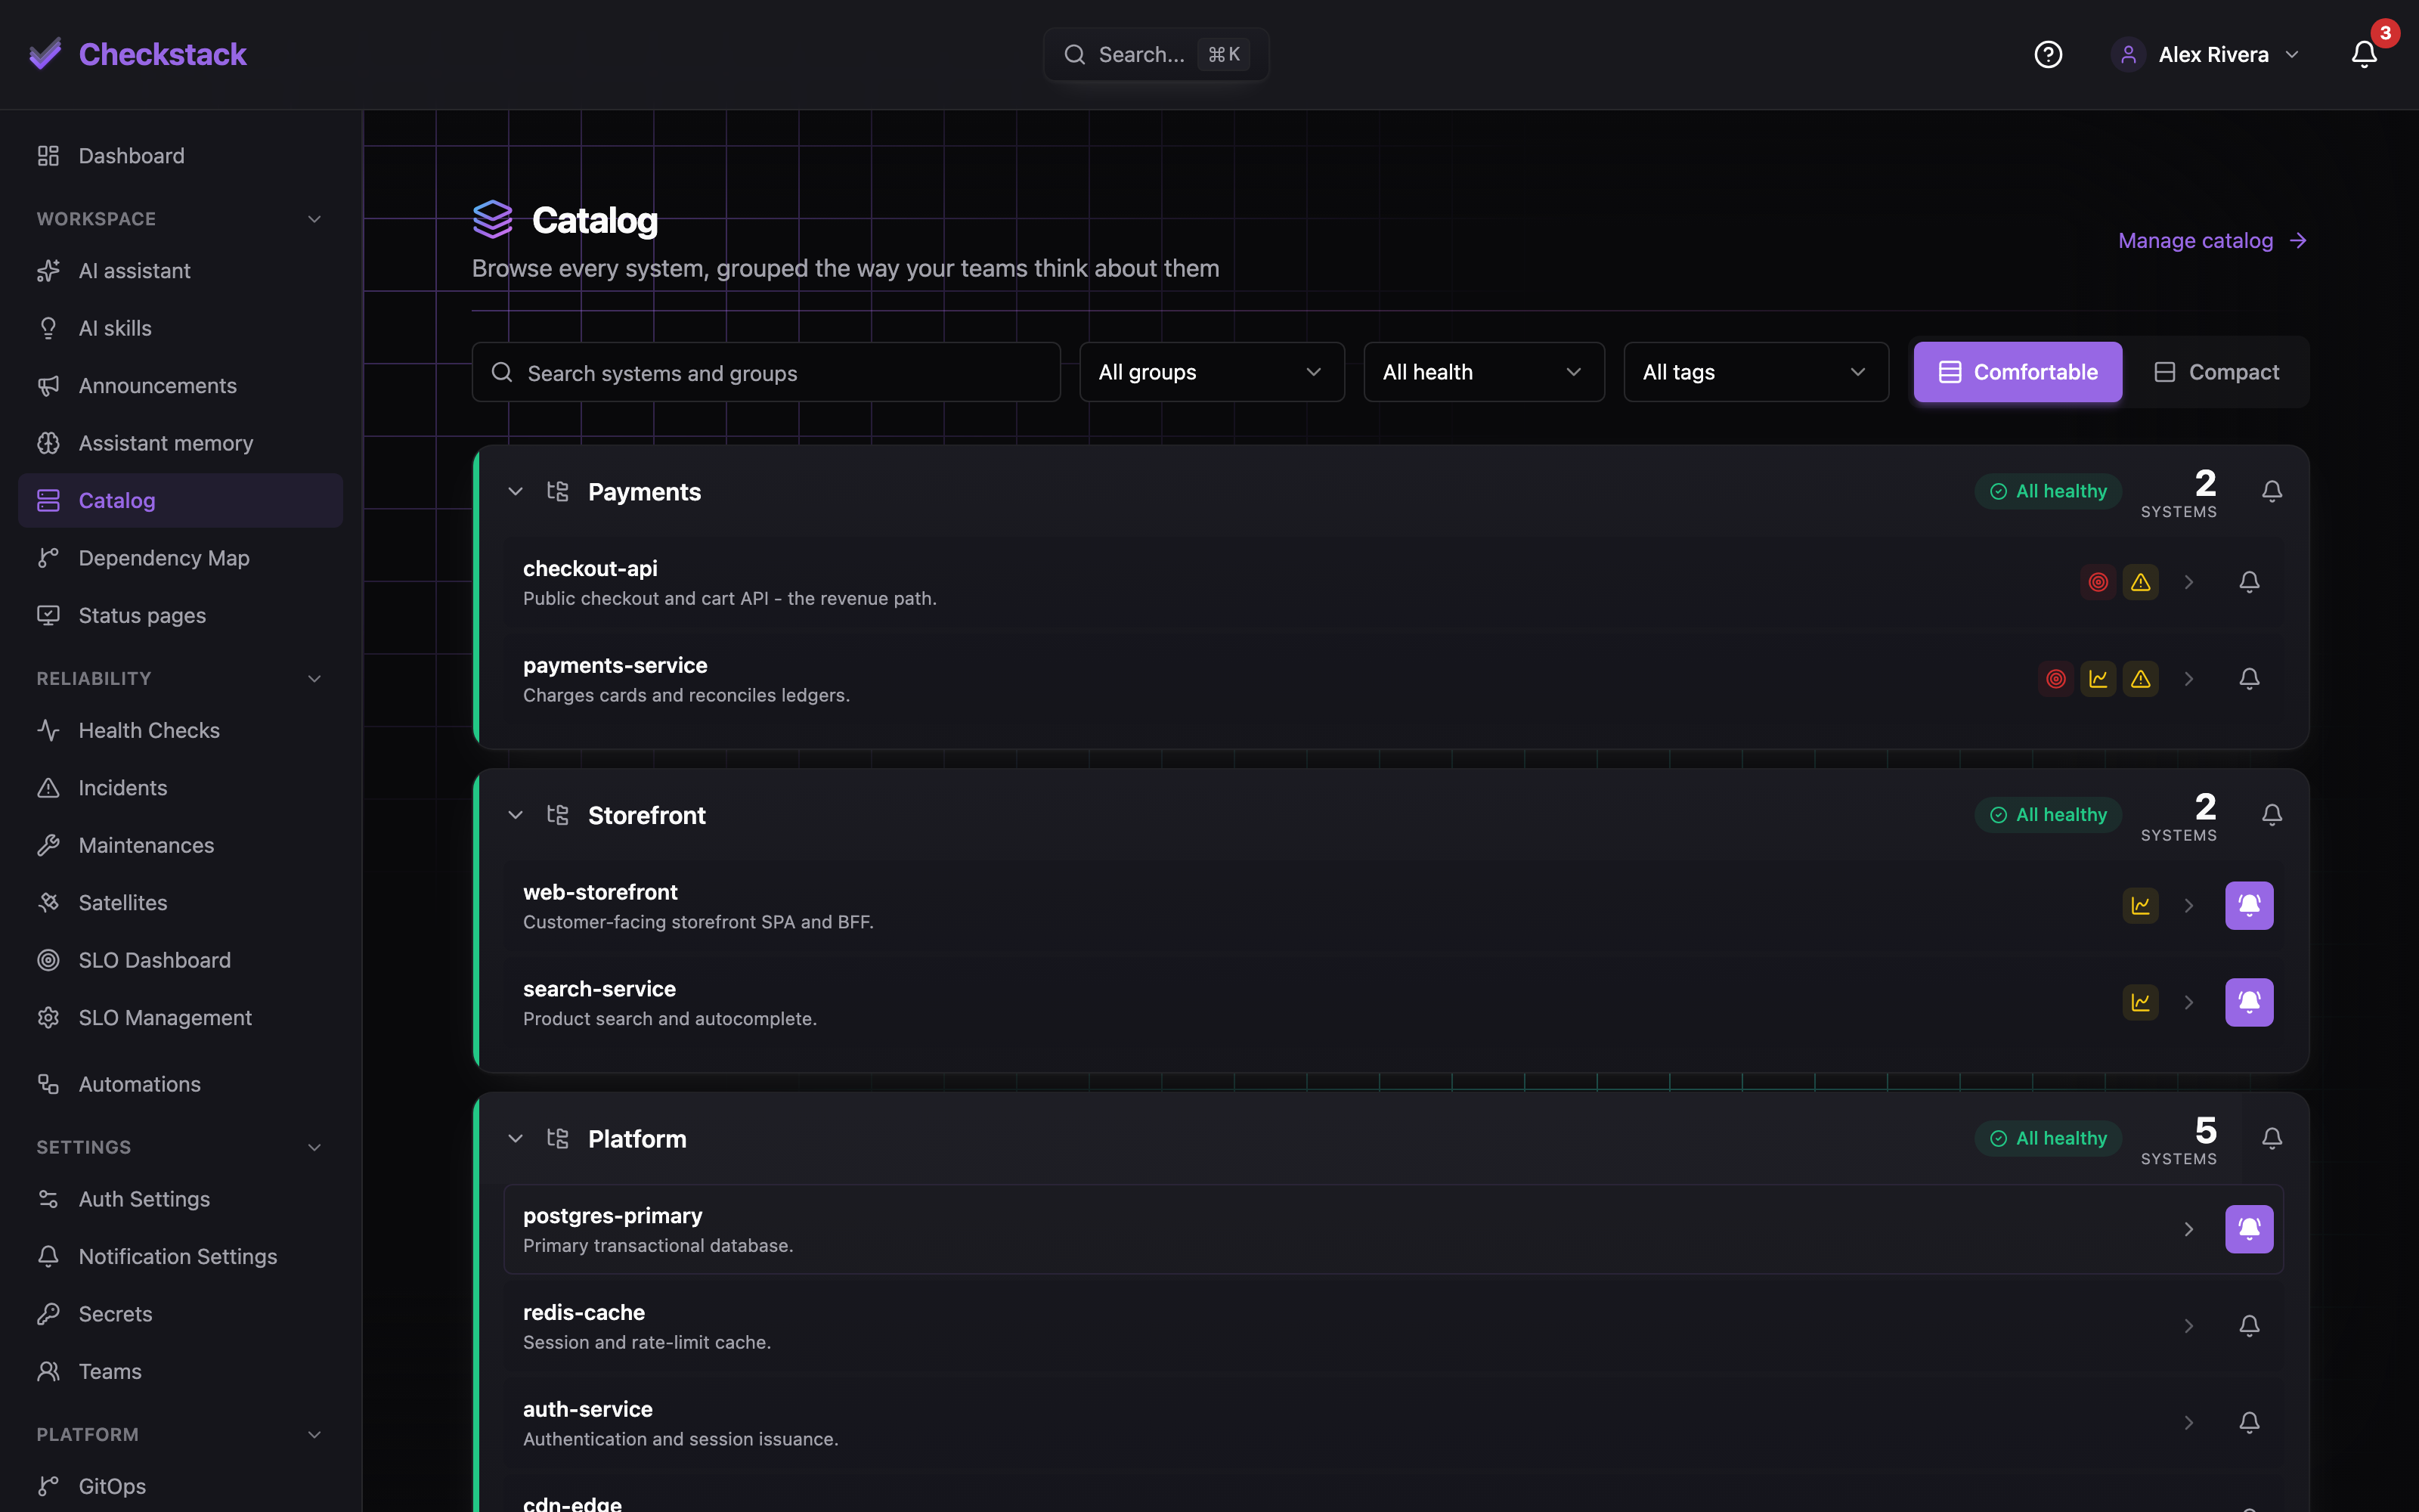This screenshot has width=2419, height=1512.
Task: Open Announcements in sidebar
Action: (180, 386)
